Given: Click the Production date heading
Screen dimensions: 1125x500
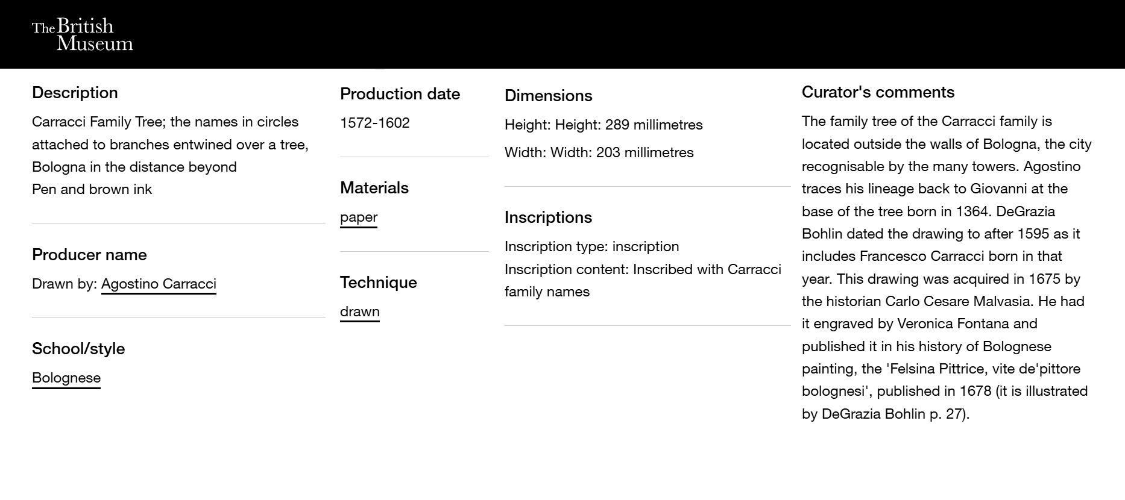Looking at the screenshot, I should (400, 94).
